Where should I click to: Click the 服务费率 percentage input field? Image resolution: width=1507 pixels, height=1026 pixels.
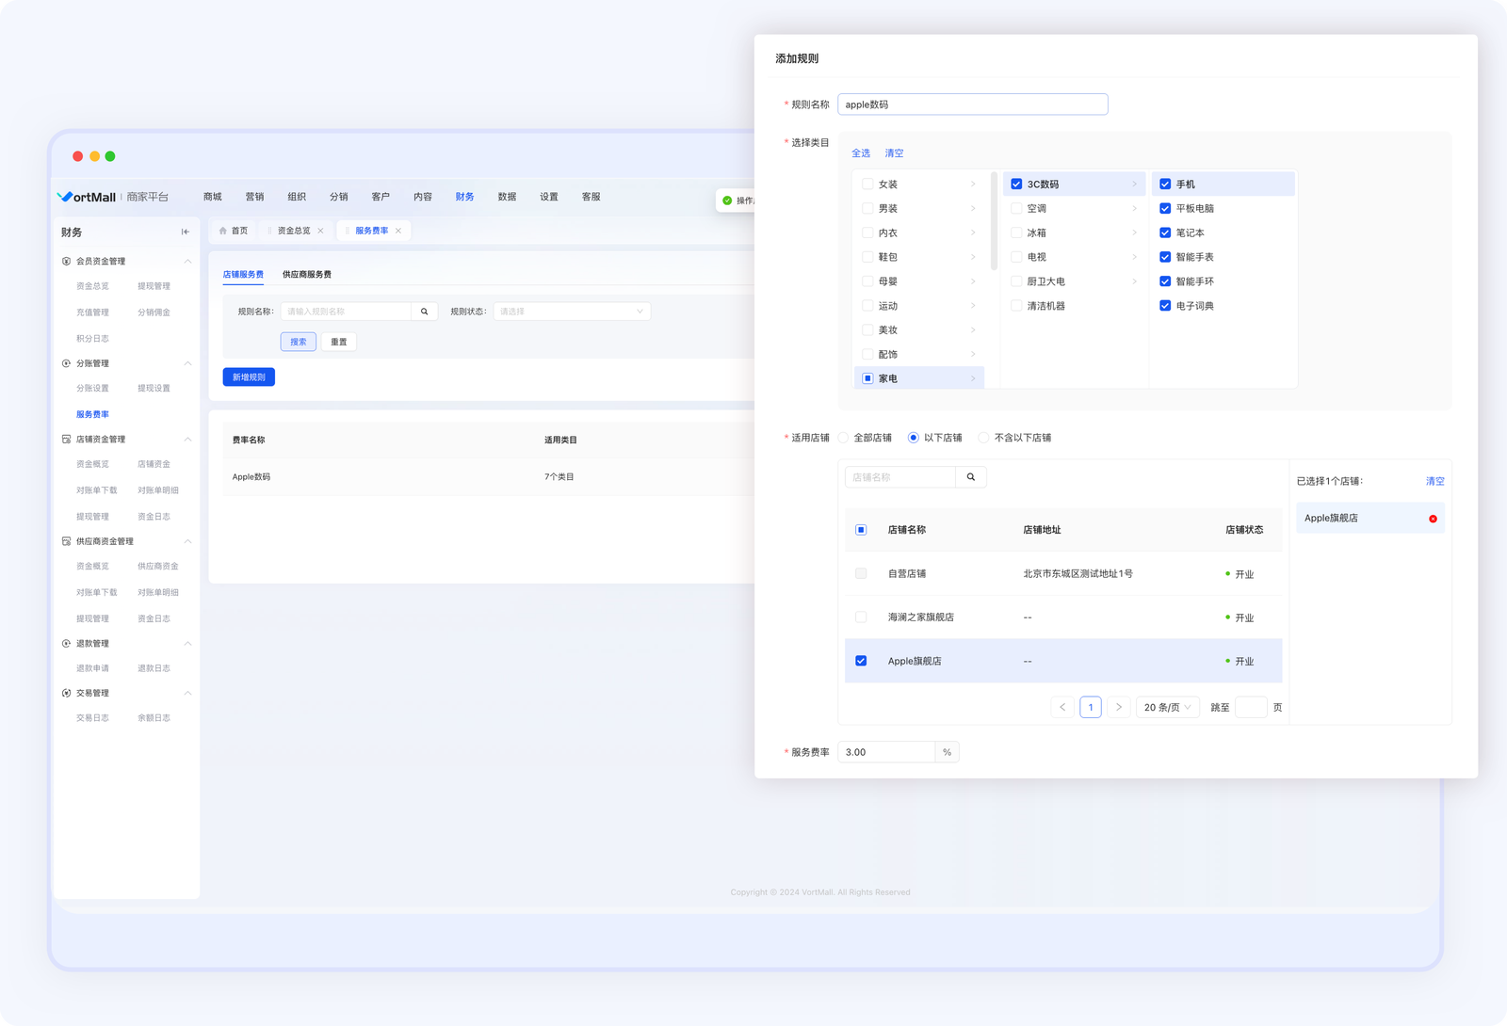coord(886,752)
